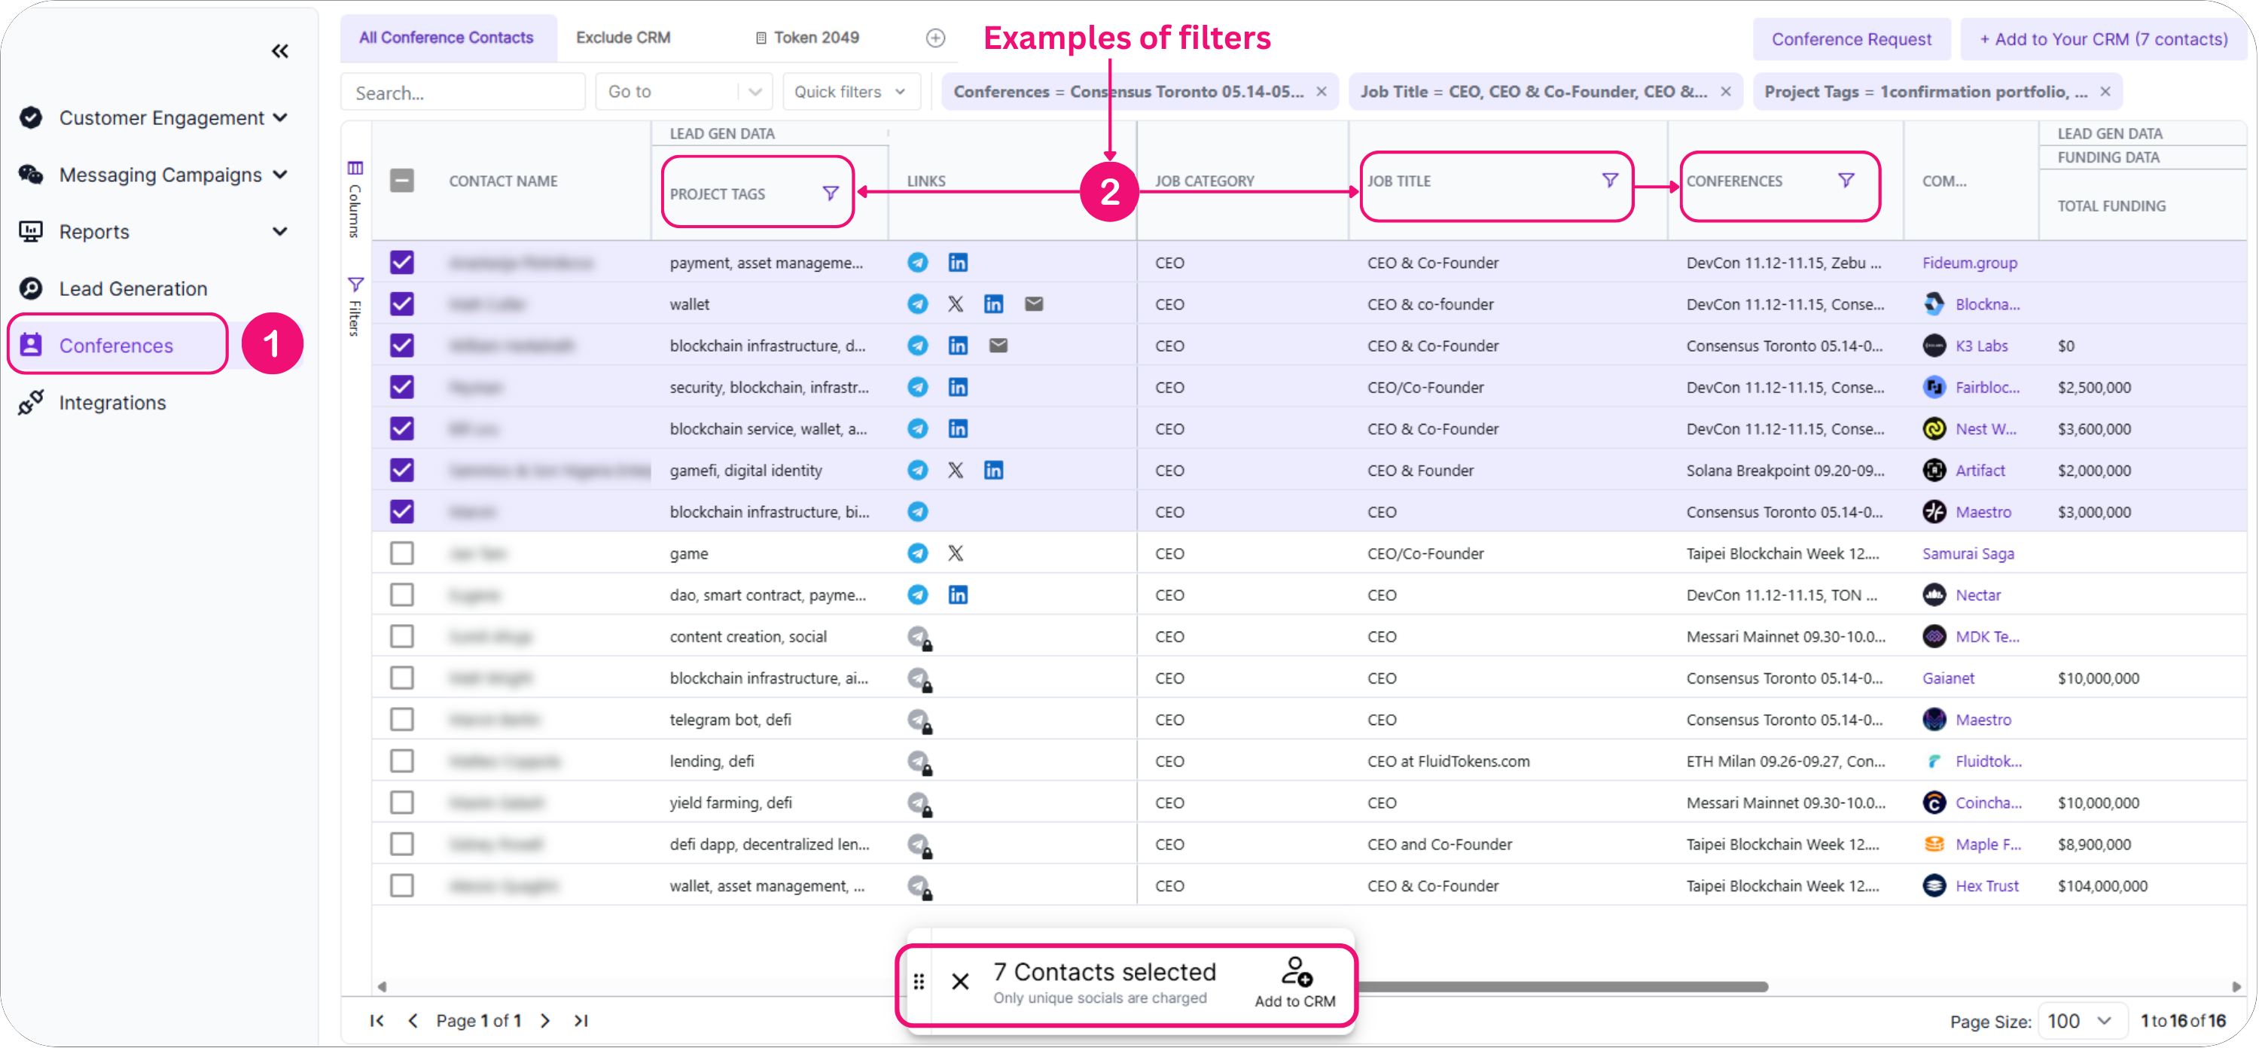Open the Filters side panel icon

click(354, 284)
